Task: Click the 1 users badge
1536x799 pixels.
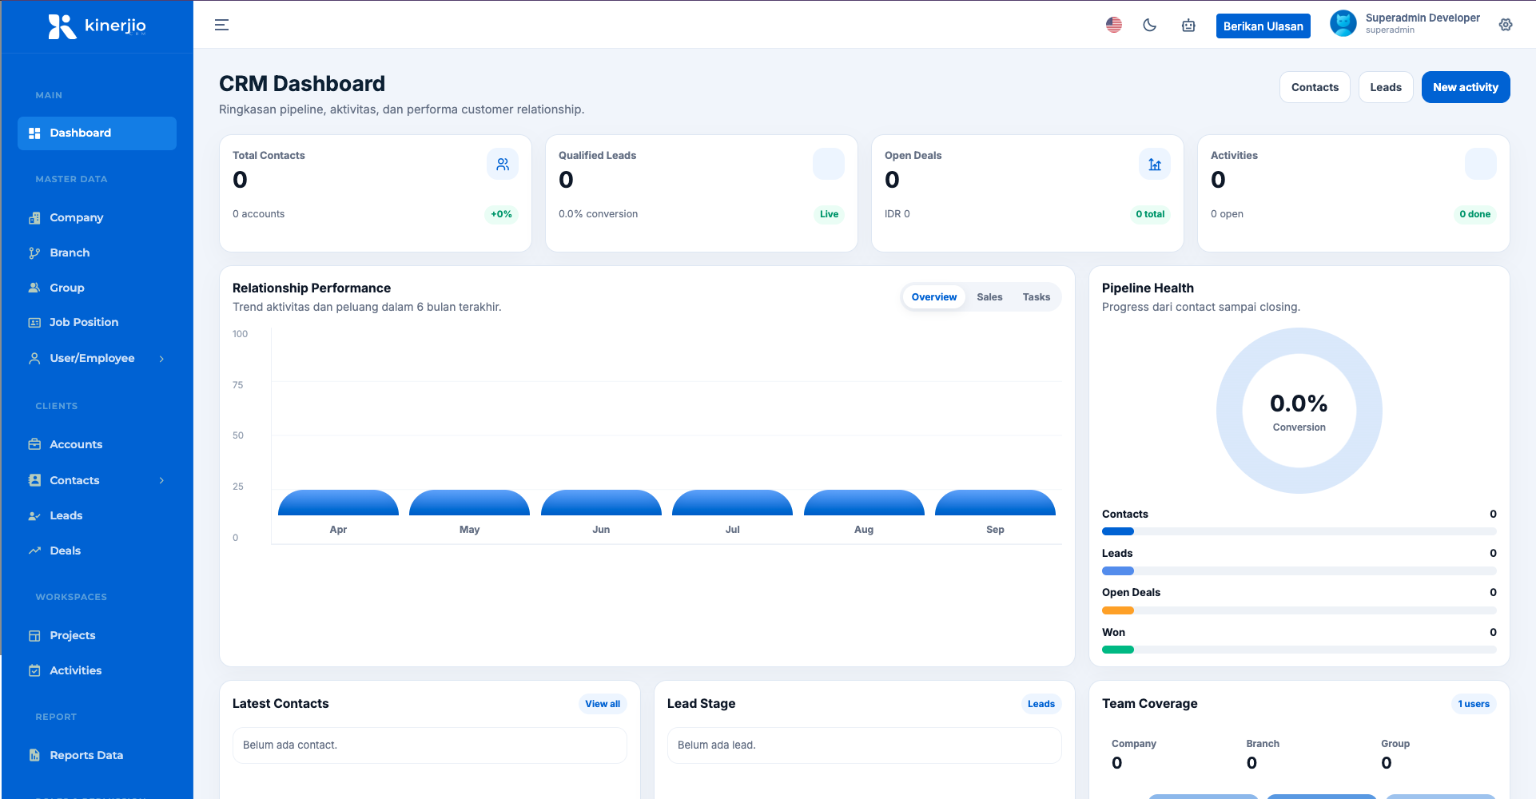Action: (x=1474, y=704)
